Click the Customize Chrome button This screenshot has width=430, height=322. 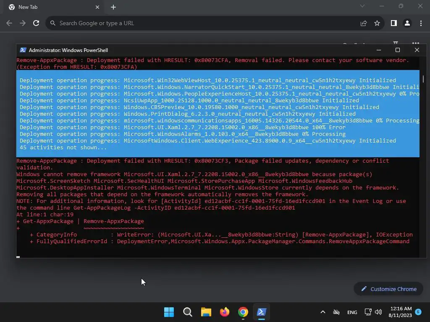click(x=388, y=289)
